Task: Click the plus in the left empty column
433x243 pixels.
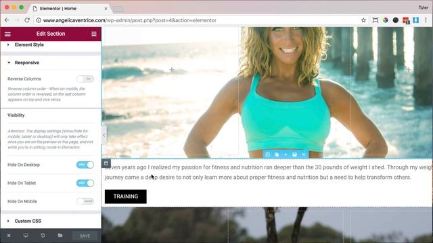Action: point(172,70)
